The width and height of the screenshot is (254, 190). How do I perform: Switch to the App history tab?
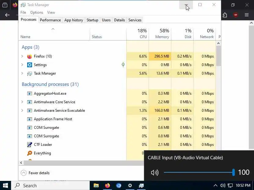pyautogui.click(x=74, y=20)
